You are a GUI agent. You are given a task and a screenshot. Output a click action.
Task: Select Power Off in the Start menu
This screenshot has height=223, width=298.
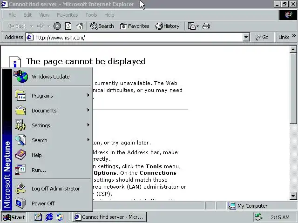pyautogui.click(x=52, y=203)
